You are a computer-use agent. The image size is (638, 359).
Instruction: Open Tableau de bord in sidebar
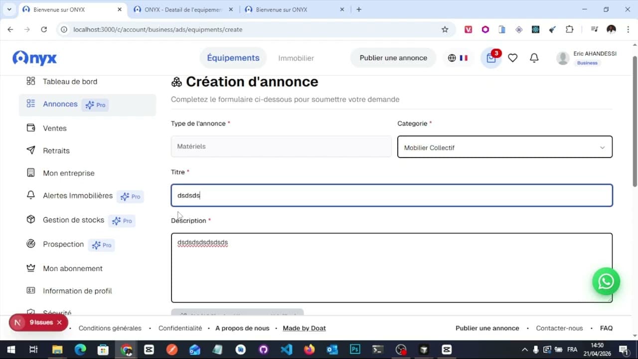(87, 81)
